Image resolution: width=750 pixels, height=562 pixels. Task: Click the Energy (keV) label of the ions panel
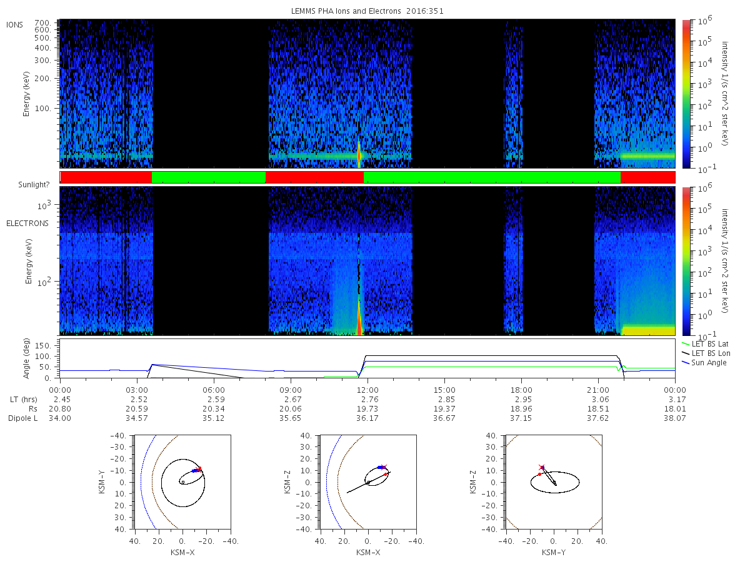tap(27, 94)
